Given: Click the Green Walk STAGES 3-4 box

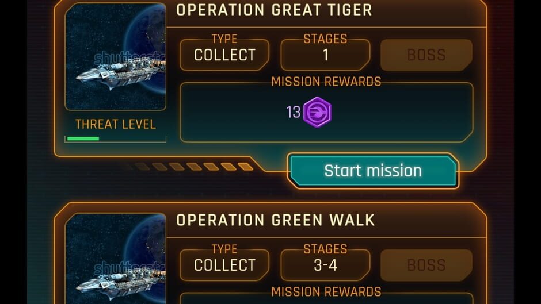Looking at the screenshot, I should point(325,265).
